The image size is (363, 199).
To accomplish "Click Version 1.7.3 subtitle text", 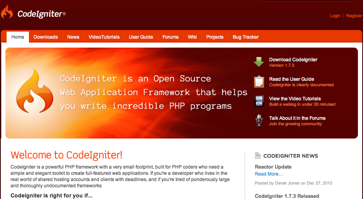I will tap(281, 66).
